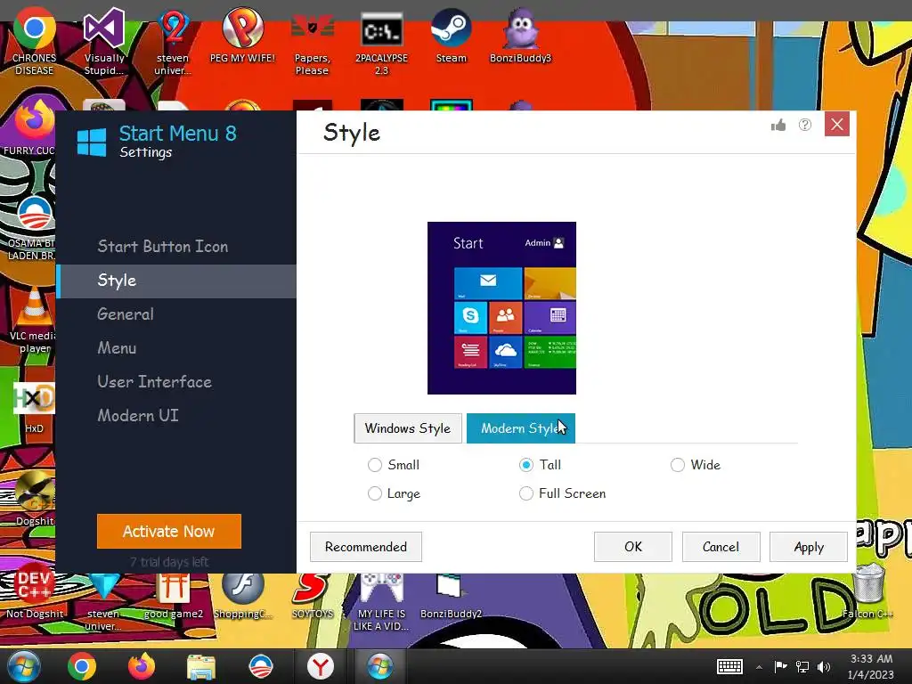Image resolution: width=912 pixels, height=684 pixels.
Task: Launch Chrome from the taskbar
Action: tap(81, 666)
